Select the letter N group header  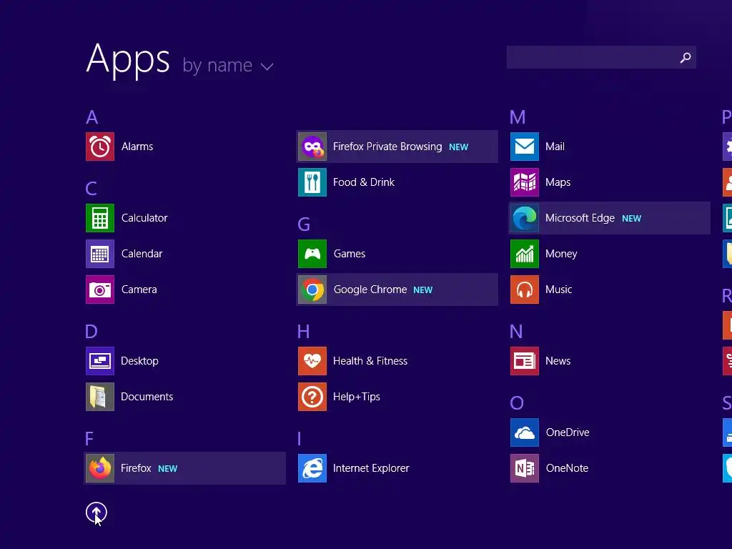[x=516, y=332]
